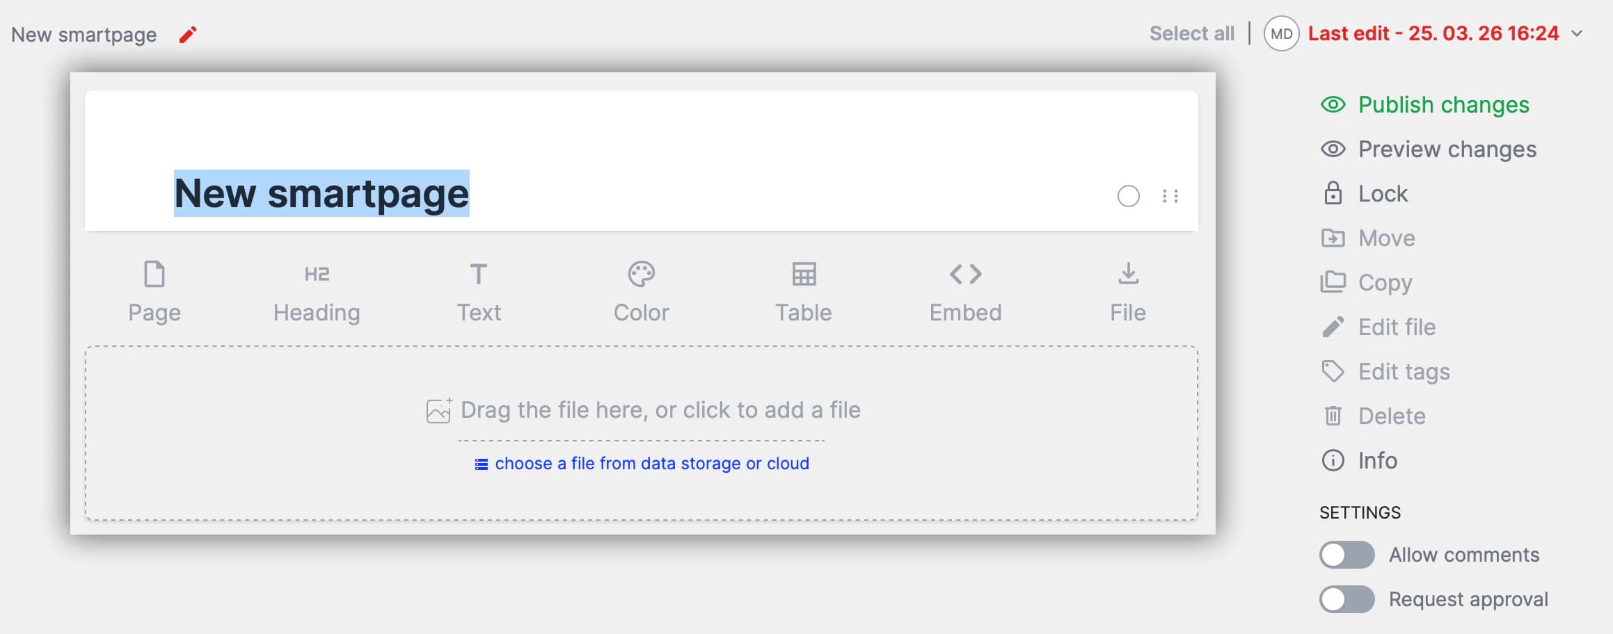Select the title block radio circle

point(1128,197)
